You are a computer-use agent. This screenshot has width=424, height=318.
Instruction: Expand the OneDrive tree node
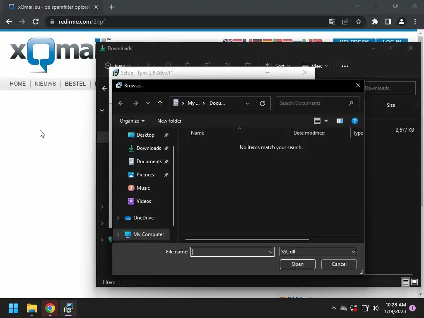click(x=118, y=218)
